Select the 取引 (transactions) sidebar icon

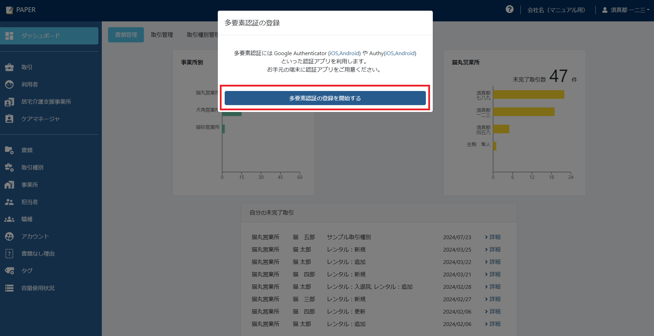click(x=9, y=67)
